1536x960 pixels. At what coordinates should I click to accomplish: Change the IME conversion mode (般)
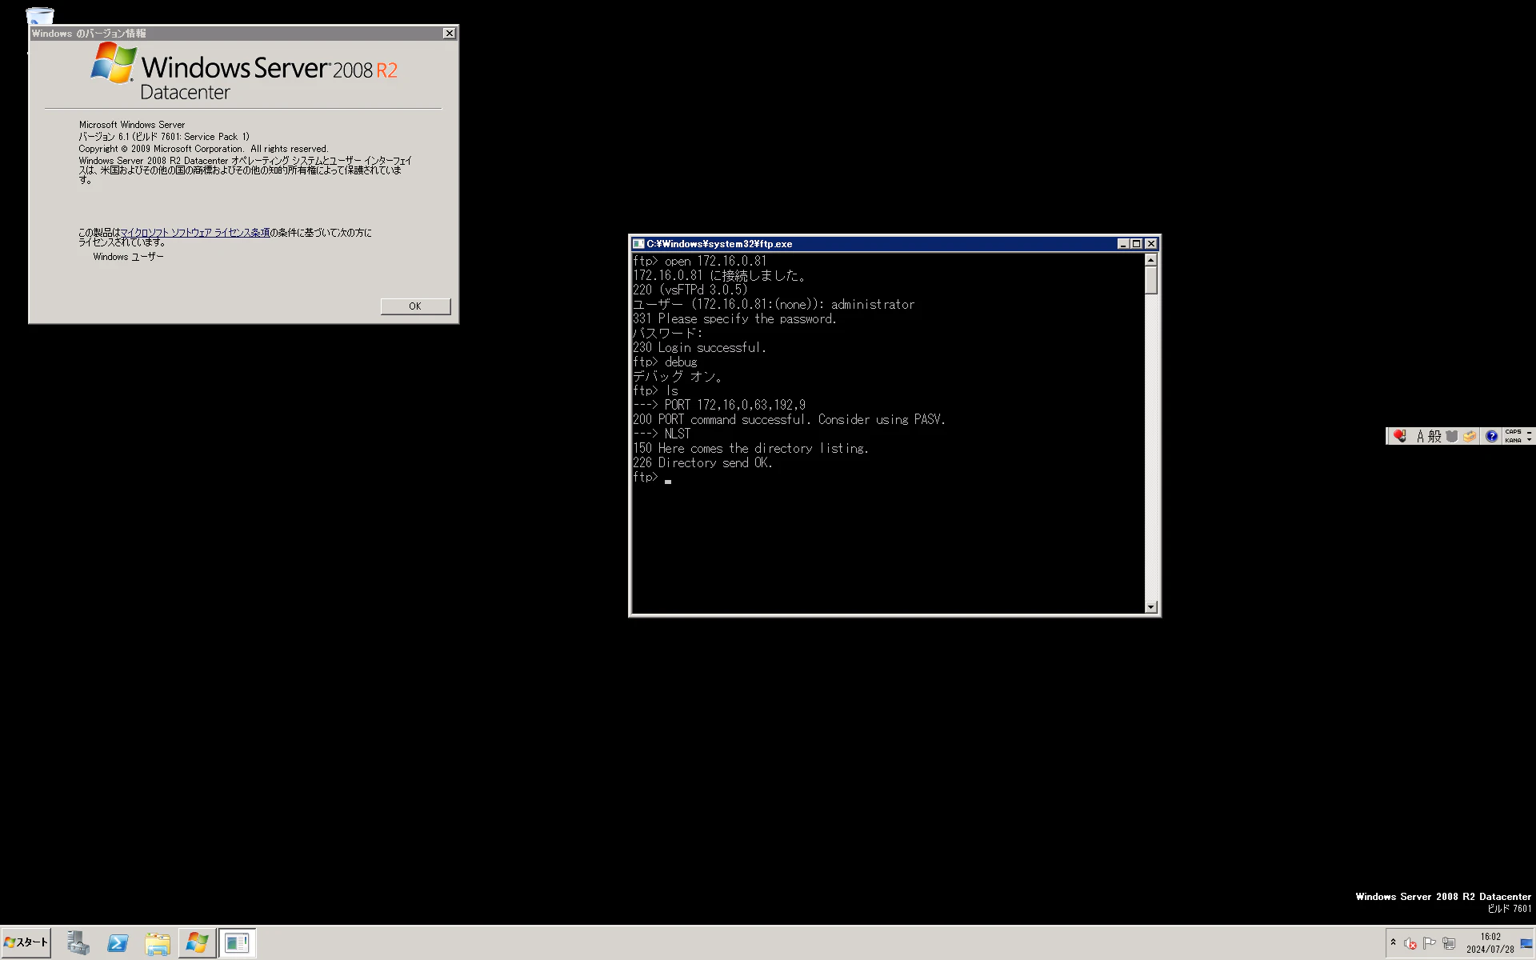click(1434, 436)
